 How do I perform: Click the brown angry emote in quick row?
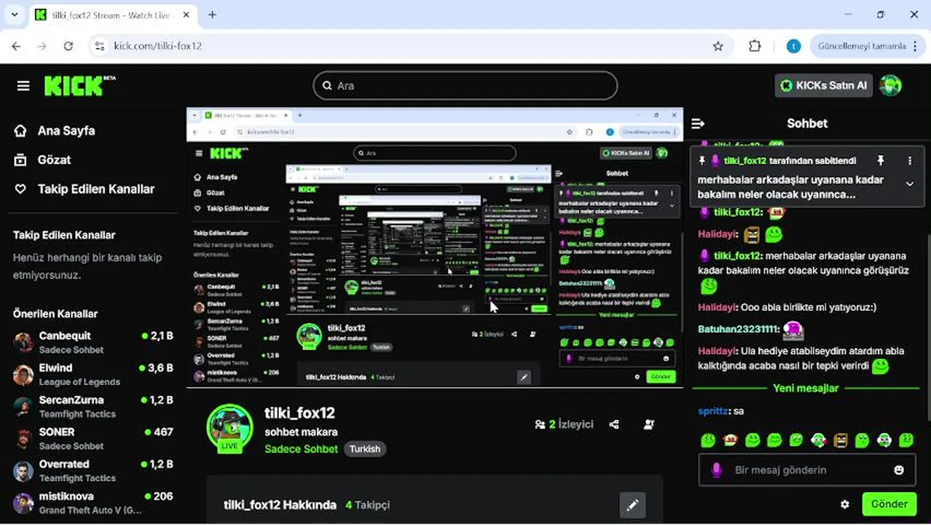(840, 440)
